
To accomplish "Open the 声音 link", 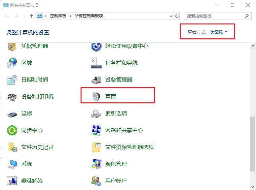I will (111, 96).
